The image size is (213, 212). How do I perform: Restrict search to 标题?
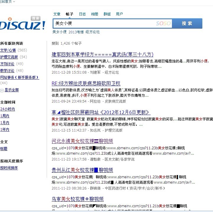4,149
